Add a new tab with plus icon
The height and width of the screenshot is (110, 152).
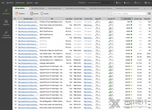point(144,8)
